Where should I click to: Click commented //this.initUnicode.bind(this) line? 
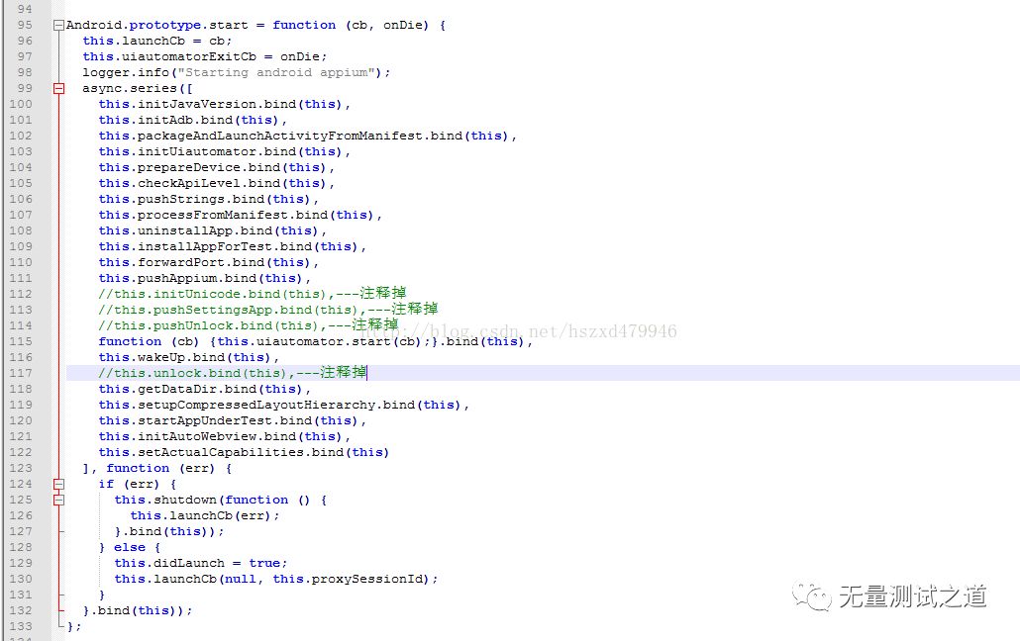coord(253,293)
